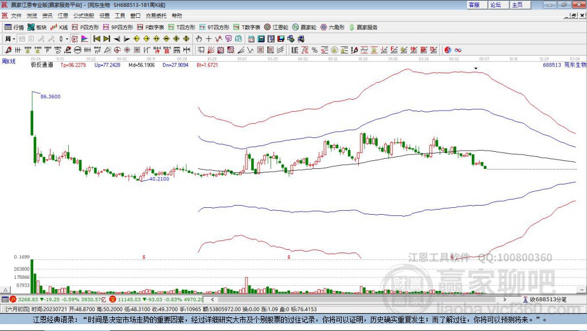Select the gold 金 circle icon

pyautogui.click(x=334, y=50)
